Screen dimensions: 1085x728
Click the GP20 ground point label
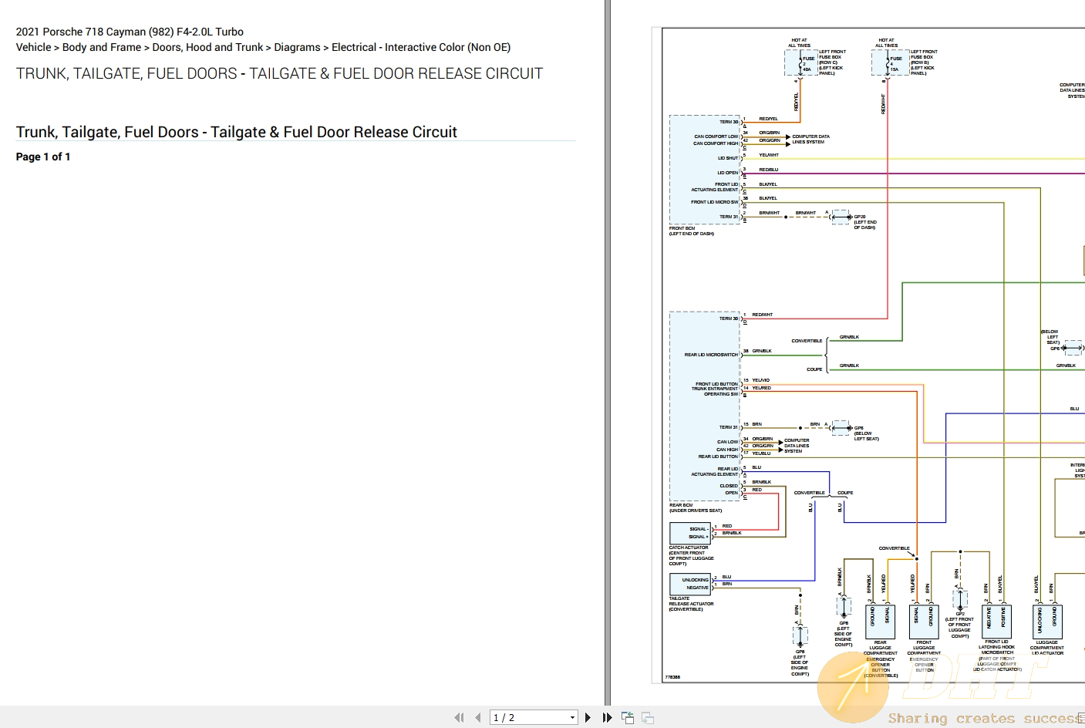860,217
